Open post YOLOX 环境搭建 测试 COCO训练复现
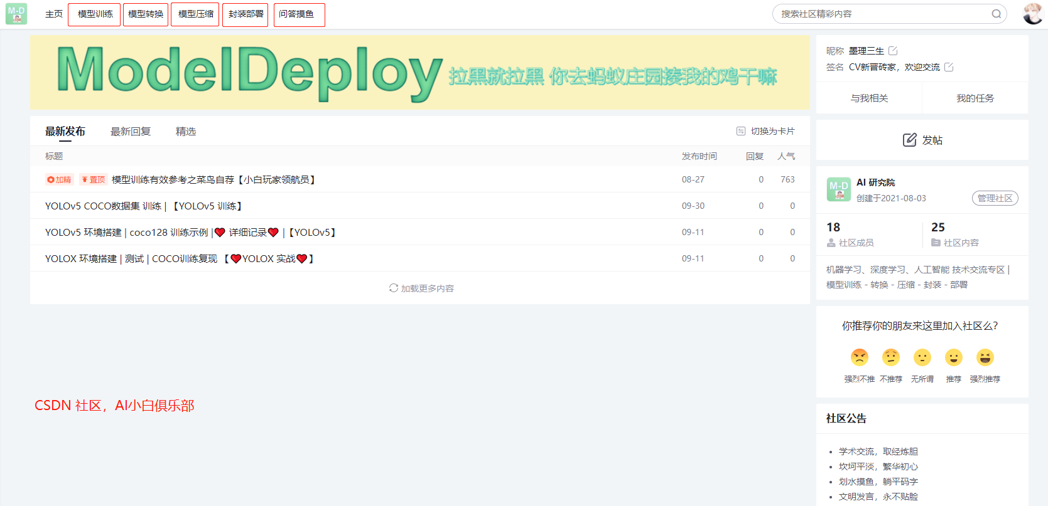1048x506 pixels. [x=180, y=258]
